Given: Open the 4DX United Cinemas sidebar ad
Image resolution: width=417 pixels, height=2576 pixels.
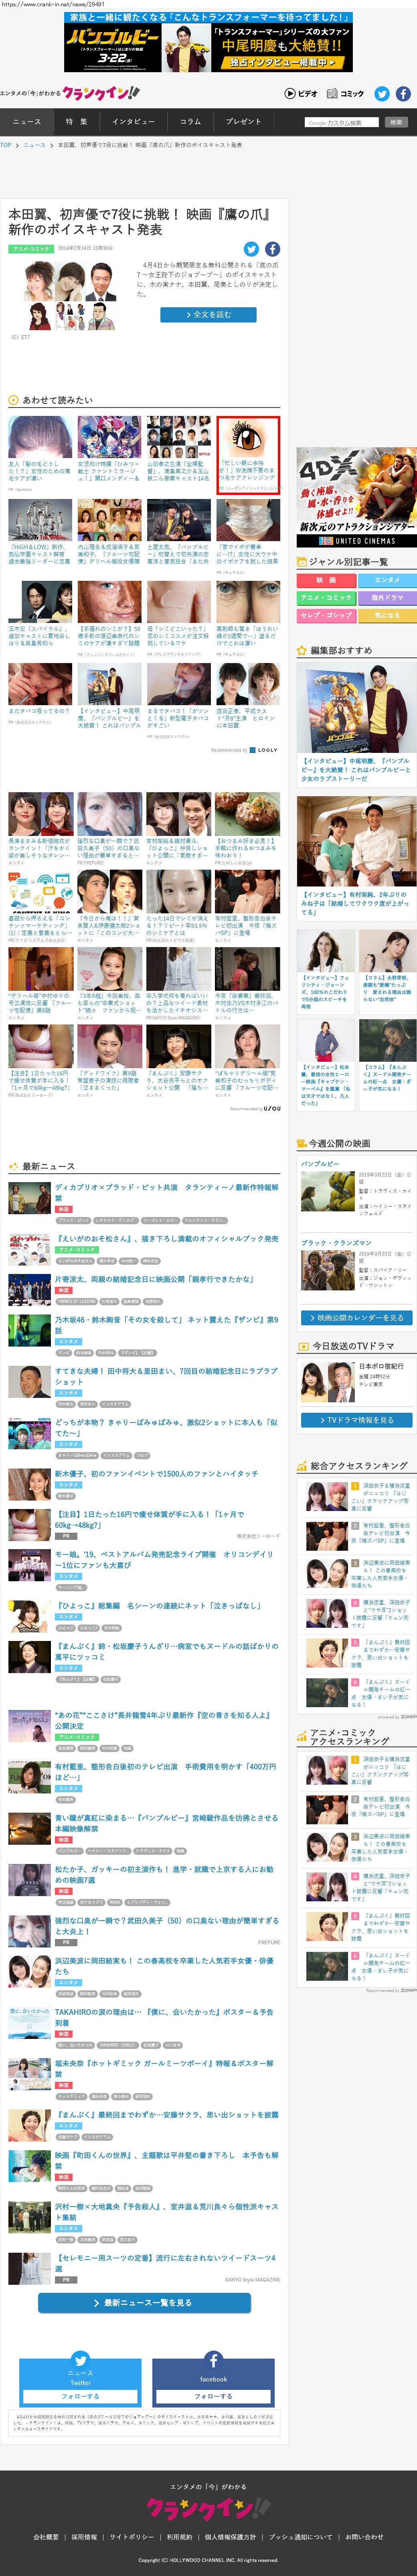Looking at the screenshot, I should 356,498.
